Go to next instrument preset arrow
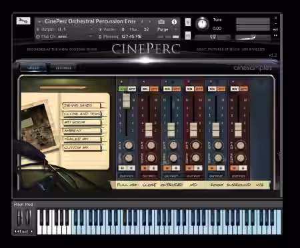The width and height of the screenshot is (300, 248). (150, 21)
